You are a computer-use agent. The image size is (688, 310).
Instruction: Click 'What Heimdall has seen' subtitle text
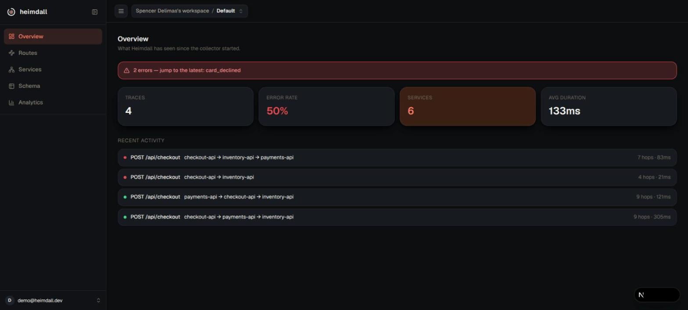(x=179, y=48)
